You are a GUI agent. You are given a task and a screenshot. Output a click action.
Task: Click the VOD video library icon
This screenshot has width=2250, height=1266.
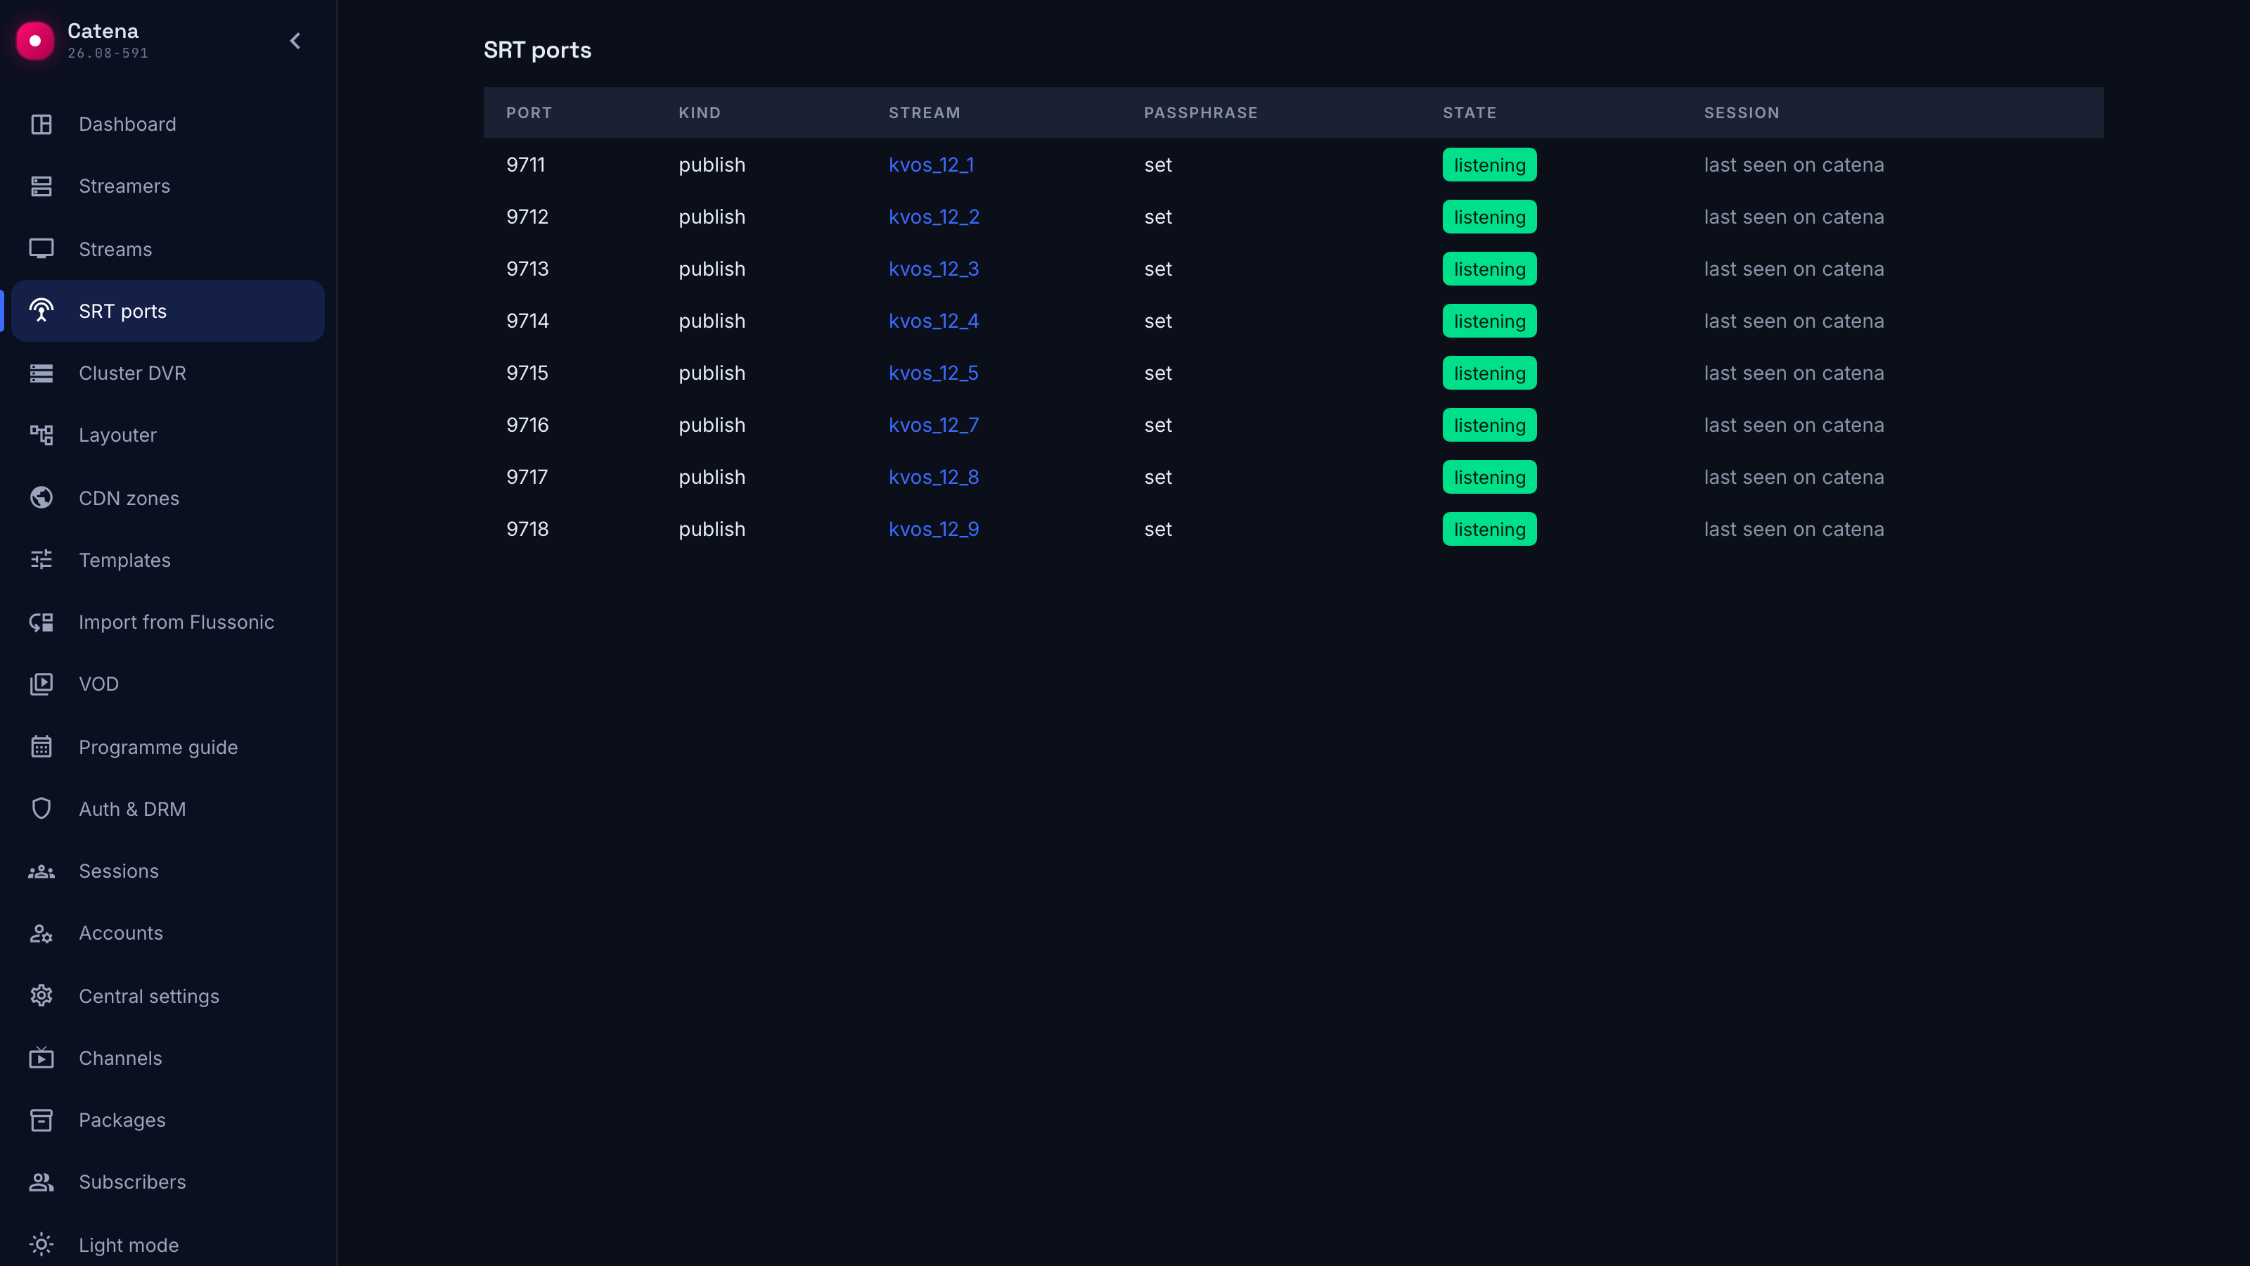pos(41,684)
